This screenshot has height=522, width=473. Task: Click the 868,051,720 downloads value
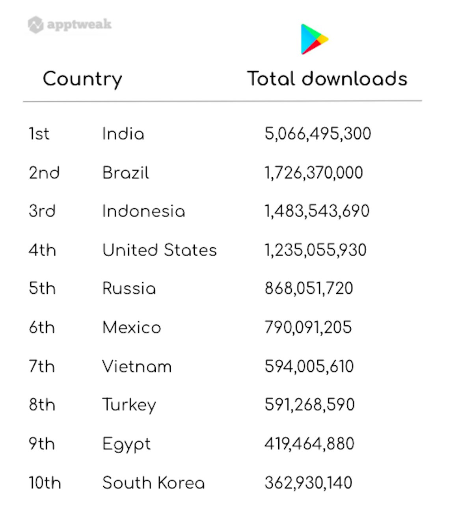pos(309,288)
